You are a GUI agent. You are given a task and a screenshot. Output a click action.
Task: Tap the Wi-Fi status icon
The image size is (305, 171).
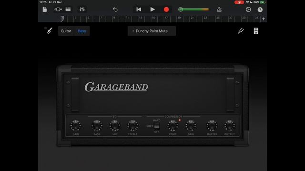(247, 2)
